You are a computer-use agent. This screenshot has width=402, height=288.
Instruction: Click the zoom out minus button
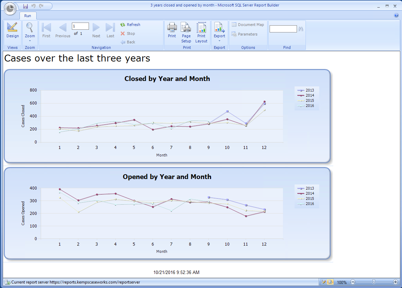pyautogui.click(x=353, y=282)
